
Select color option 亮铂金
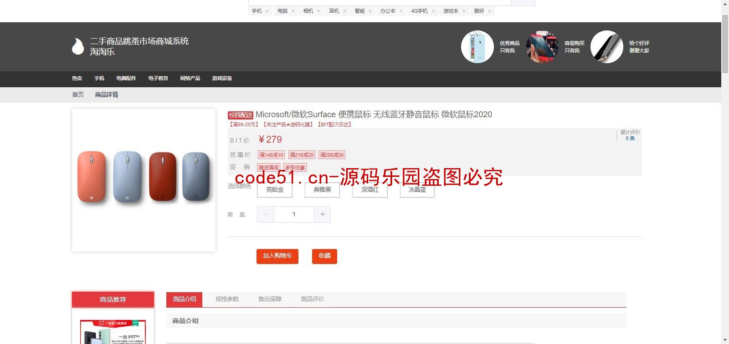(x=275, y=189)
